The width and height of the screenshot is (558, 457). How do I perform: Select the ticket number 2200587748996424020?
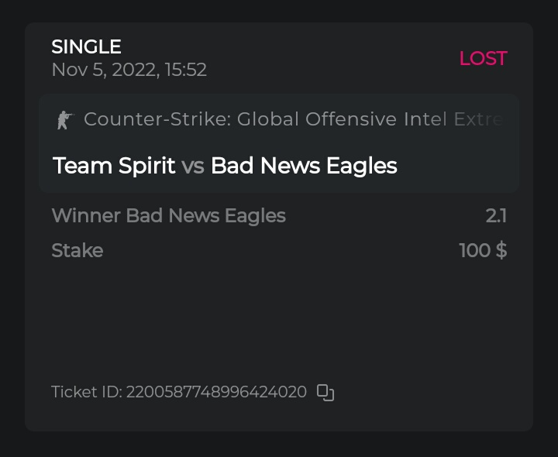pos(216,393)
